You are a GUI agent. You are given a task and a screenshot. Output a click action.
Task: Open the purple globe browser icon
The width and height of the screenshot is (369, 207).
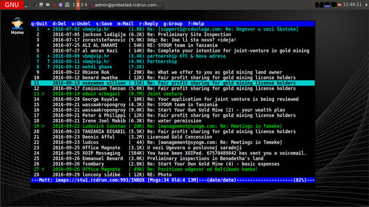61,5
